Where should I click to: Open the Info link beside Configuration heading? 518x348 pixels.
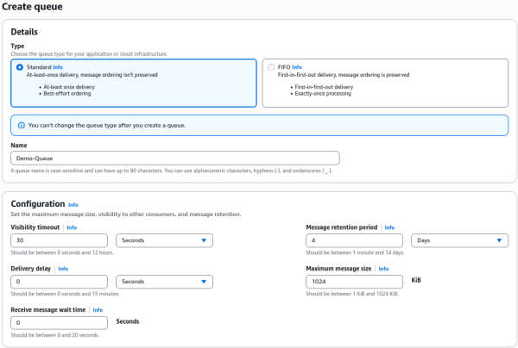[x=73, y=205]
